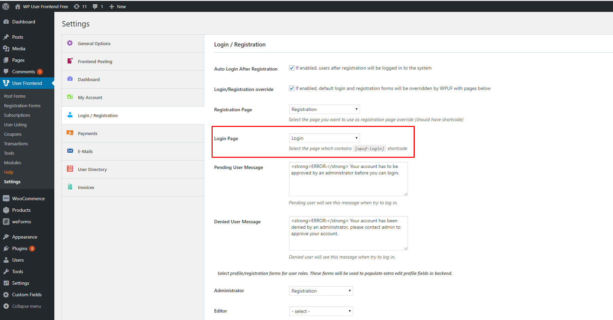
Task: Click WP User Frontend Free site name
Action: [x=46, y=6]
